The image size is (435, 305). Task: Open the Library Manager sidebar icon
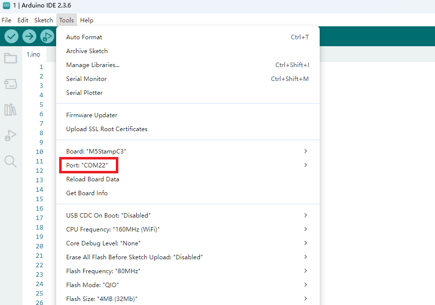coord(10,110)
